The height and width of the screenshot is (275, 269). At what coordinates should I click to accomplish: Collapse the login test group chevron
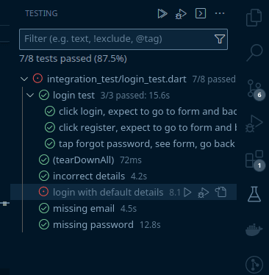pos(30,95)
